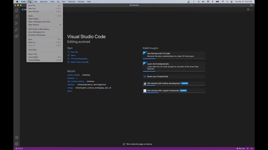Open the Help menu in menu bar
This screenshot has width=268, height=150.
tap(89, 2)
